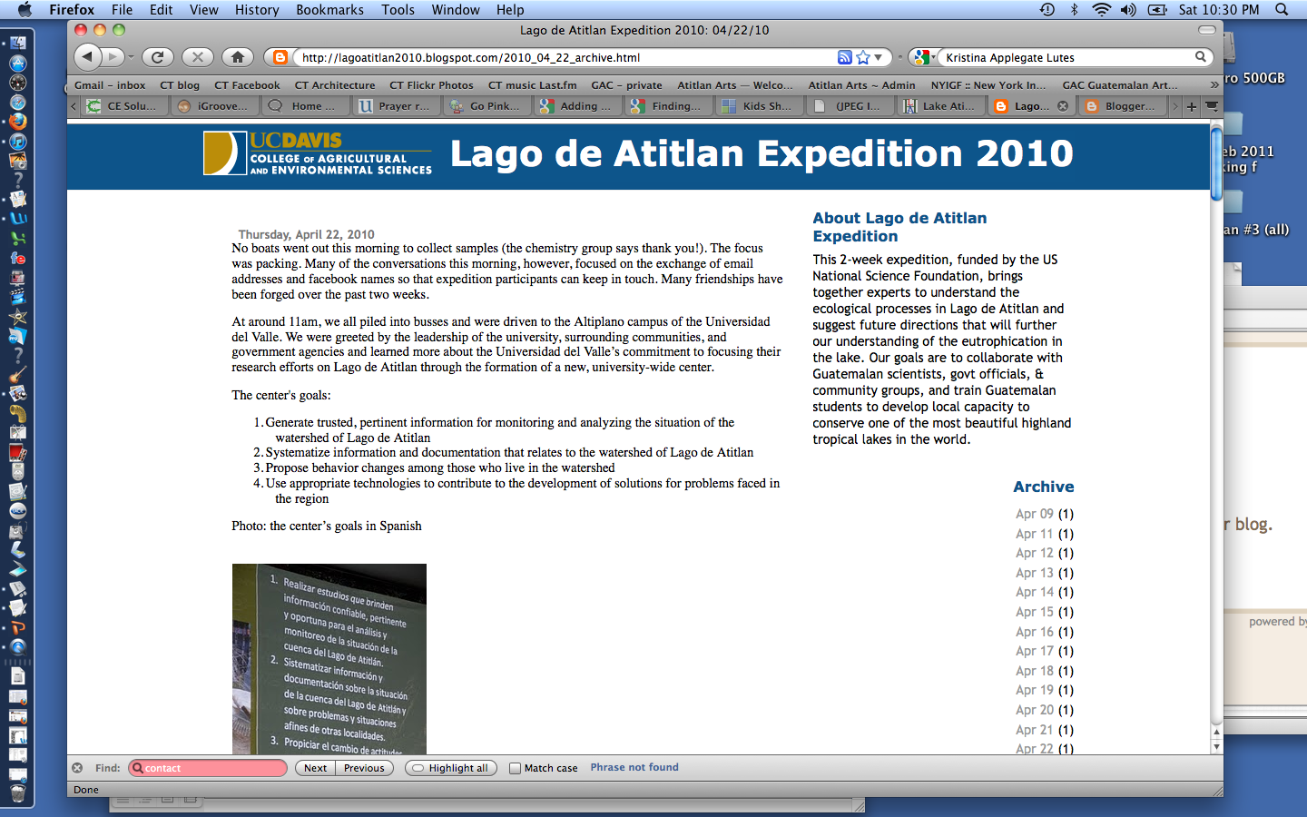Open the Atitlan Arts ~ Admin bookmark
1307x817 pixels.
pos(861,85)
